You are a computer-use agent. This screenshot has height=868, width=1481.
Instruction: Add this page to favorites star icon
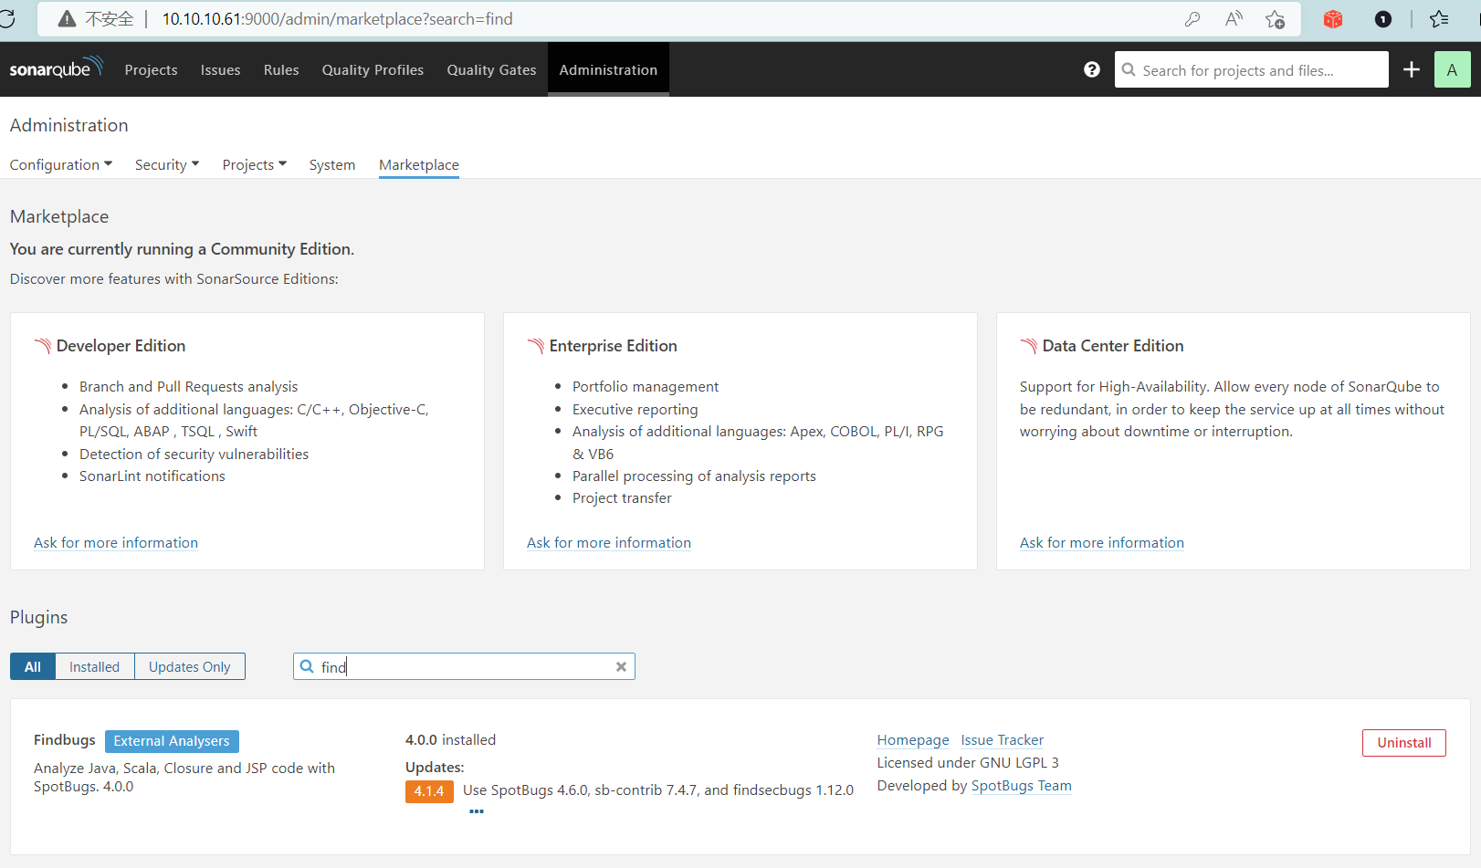tap(1276, 19)
